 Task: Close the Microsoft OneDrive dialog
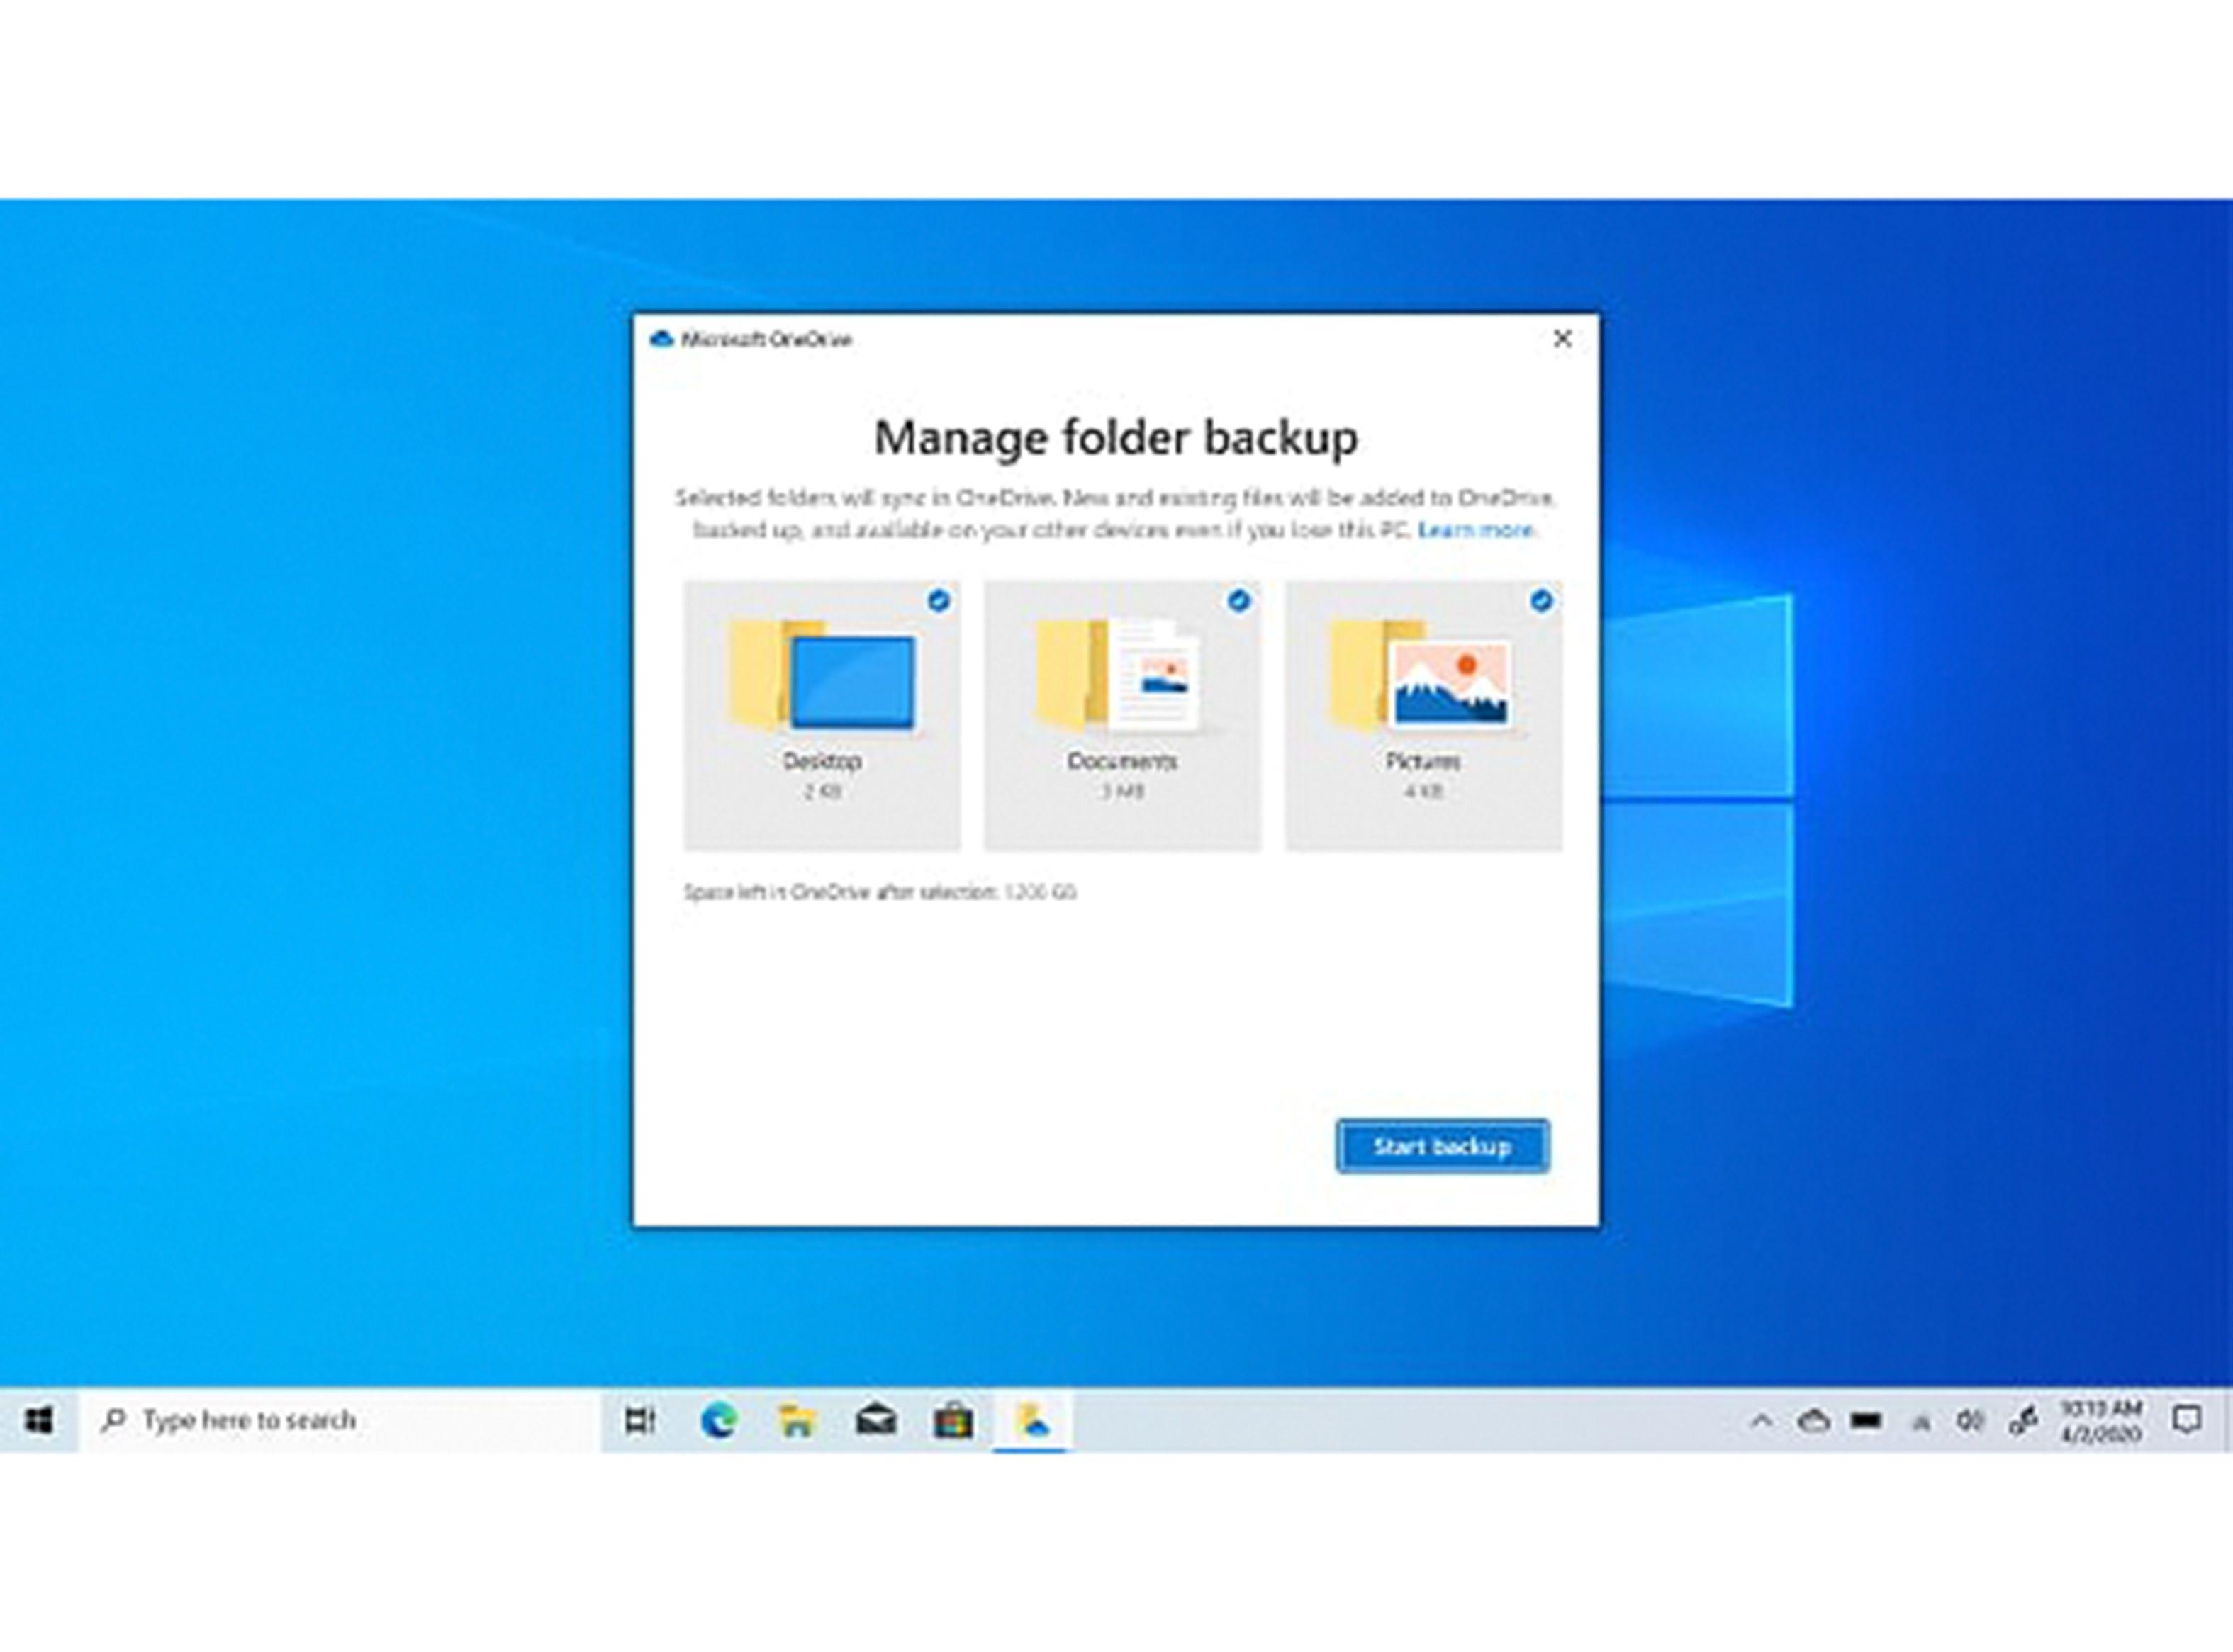coord(1562,339)
